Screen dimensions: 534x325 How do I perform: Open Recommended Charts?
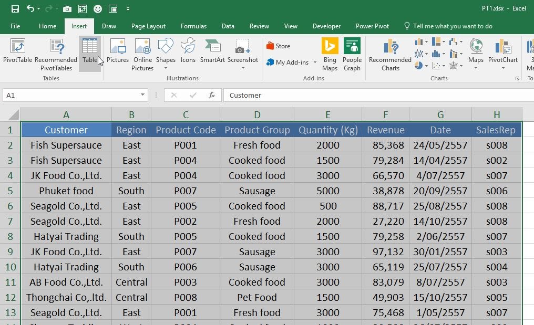click(x=391, y=55)
